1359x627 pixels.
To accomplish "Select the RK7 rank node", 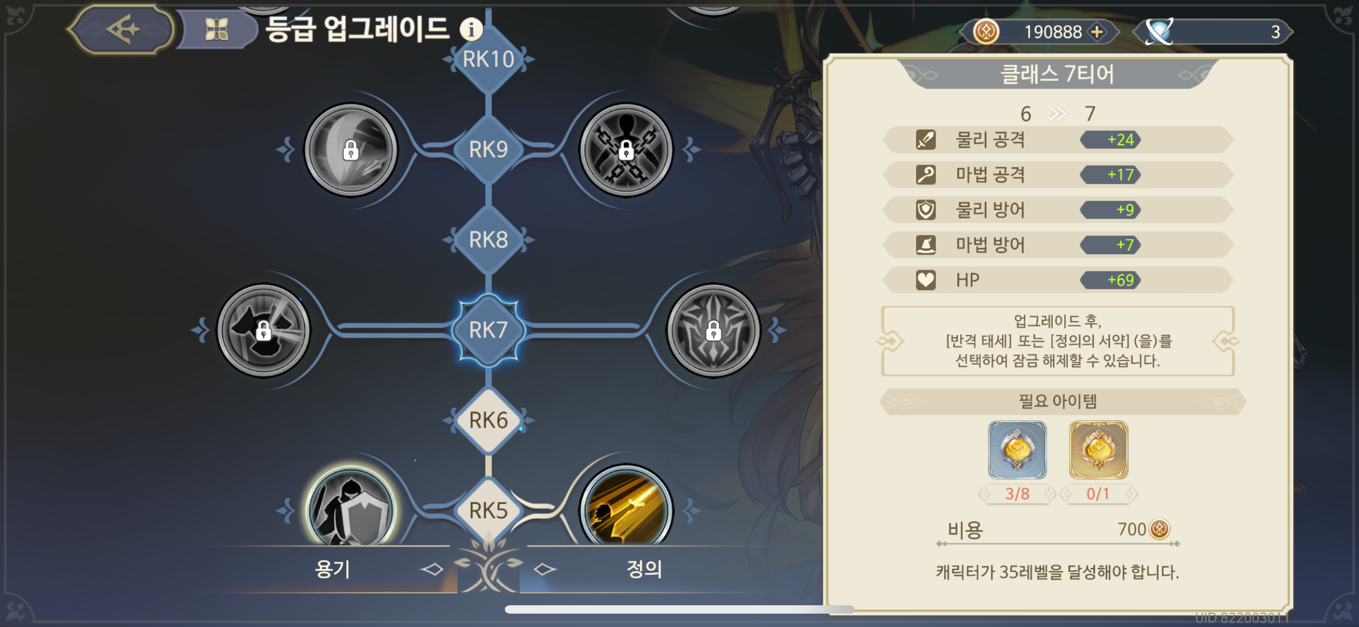I will tap(488, 330).
